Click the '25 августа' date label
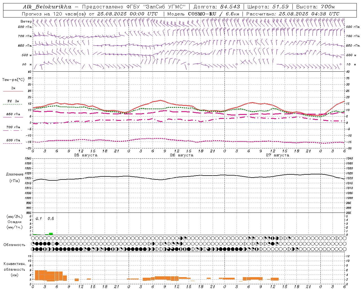This screenshot has width=361, height=289. [86, 155]
